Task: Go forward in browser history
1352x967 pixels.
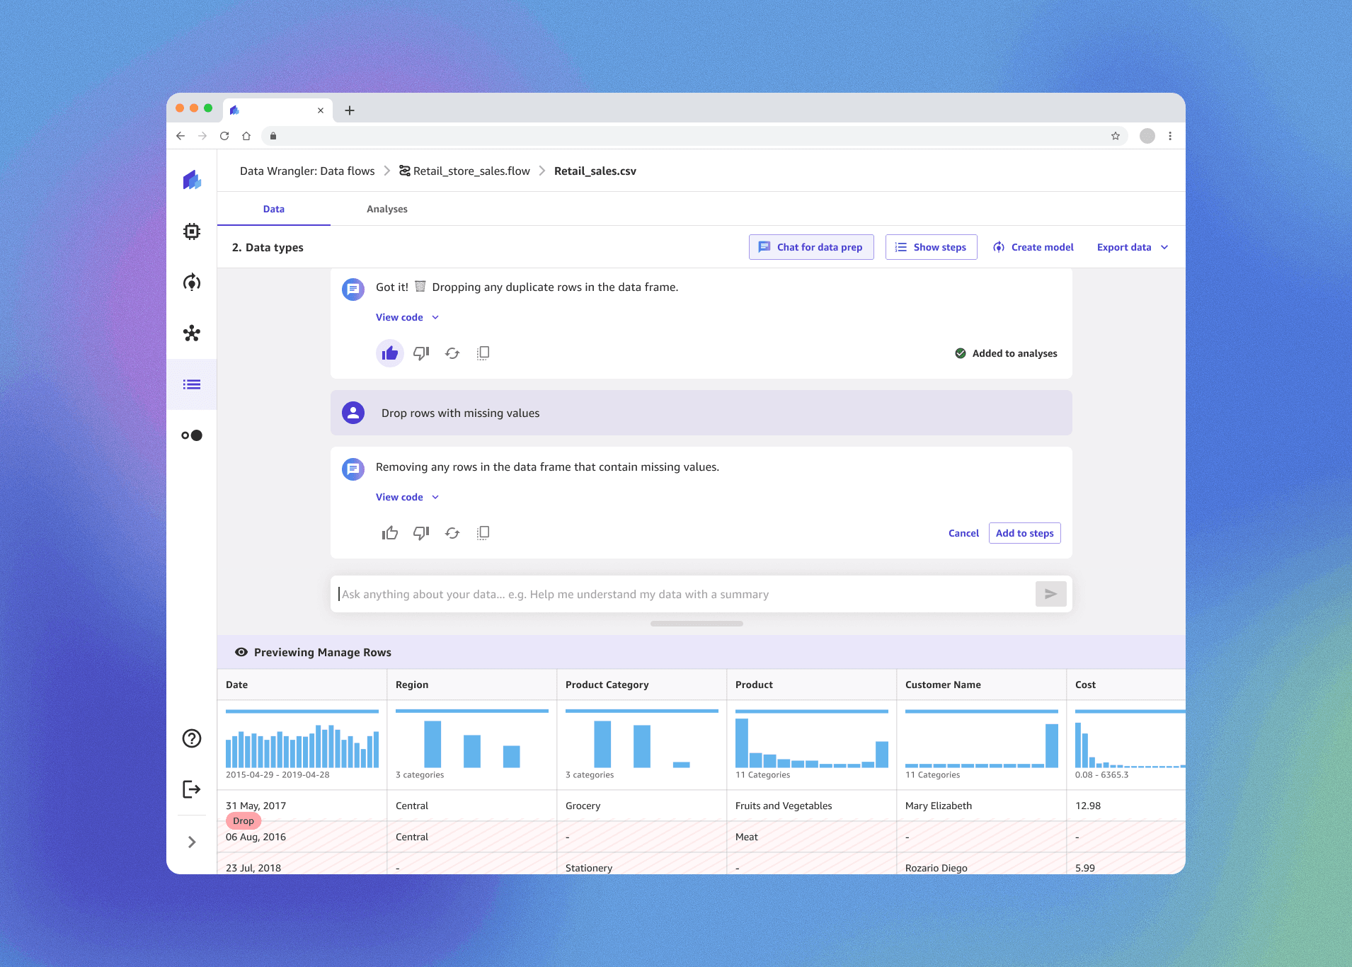Action: (x=202, y=136)
